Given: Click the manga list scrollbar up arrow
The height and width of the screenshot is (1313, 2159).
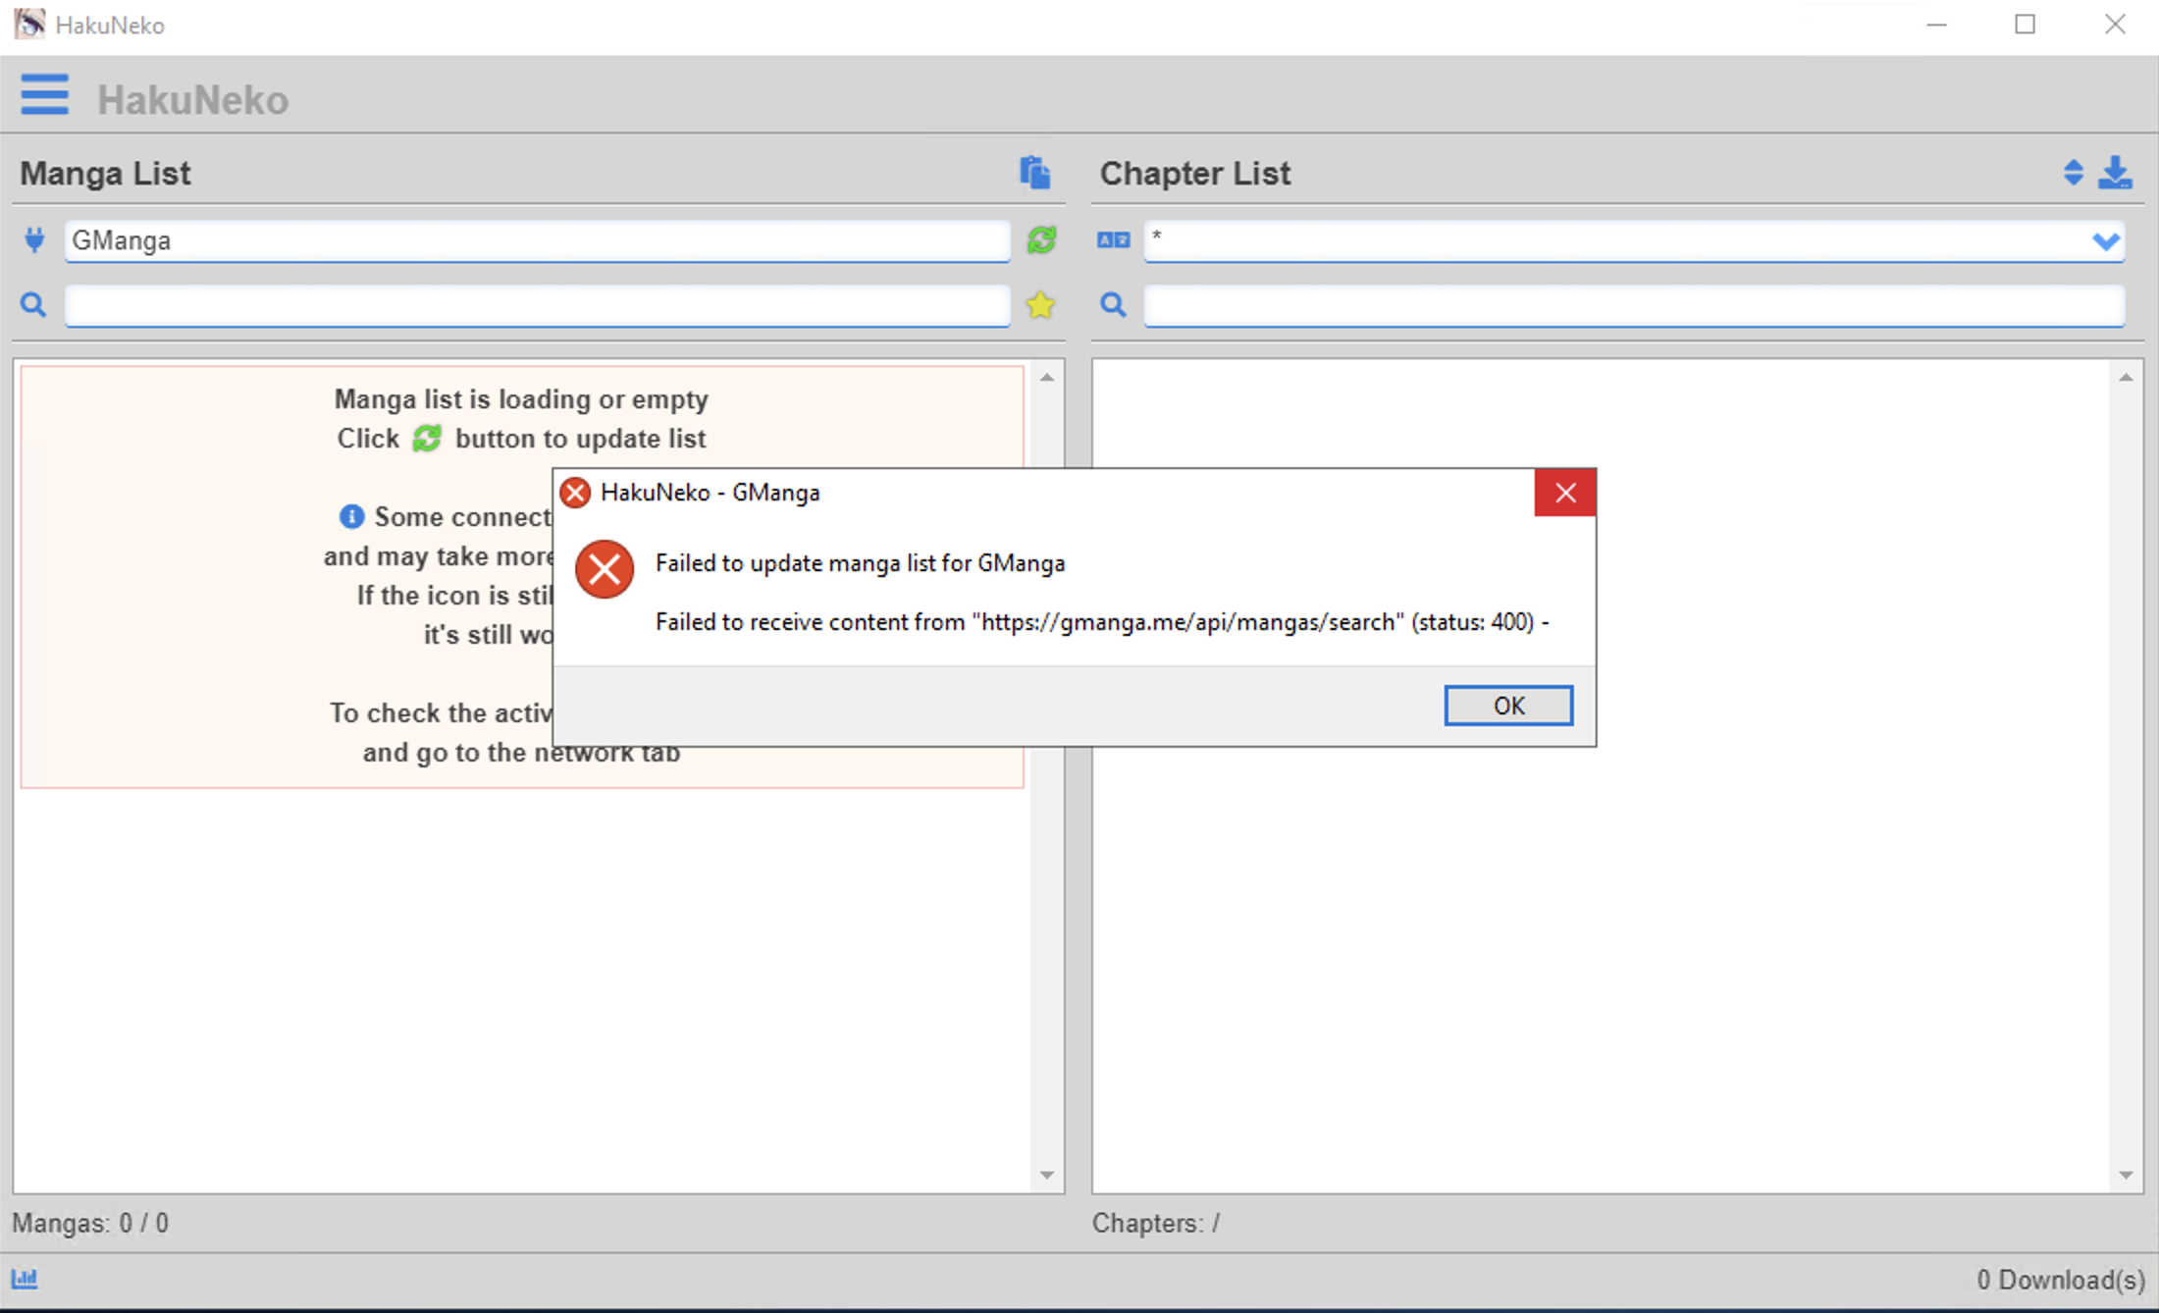Looking at the screenshot, I should pos(1047,378).
